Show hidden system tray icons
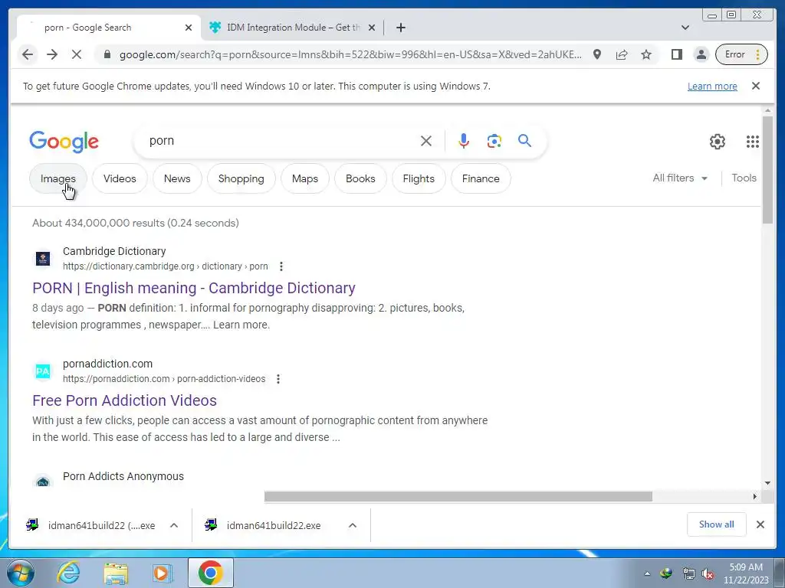Image resolution: width=785 pixels, height=588 pixels. point(647,573)
